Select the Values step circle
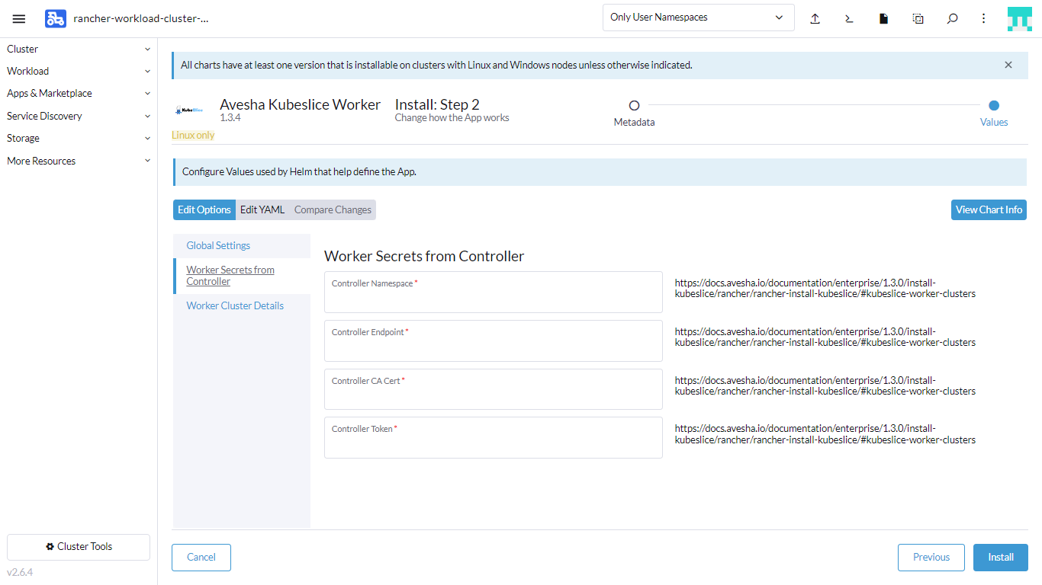Image resolution: width=1042 pixels, height=585 pixels. click(x=994, y=106)
